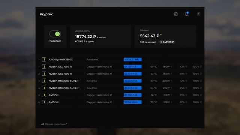Click the 184W power value
This screenshot has width=240, height=135.
166,74
